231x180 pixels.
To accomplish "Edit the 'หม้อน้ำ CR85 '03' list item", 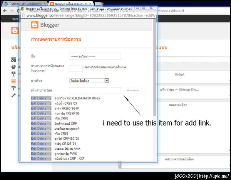I will coord(34,104).
